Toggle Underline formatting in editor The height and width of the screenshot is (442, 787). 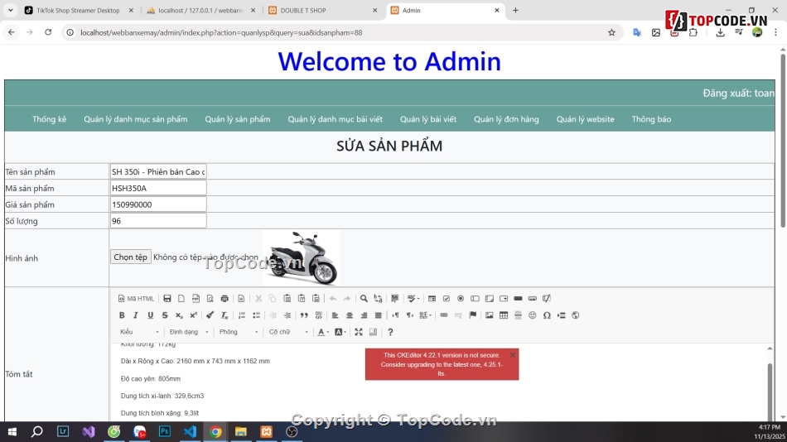coord(150,315)
